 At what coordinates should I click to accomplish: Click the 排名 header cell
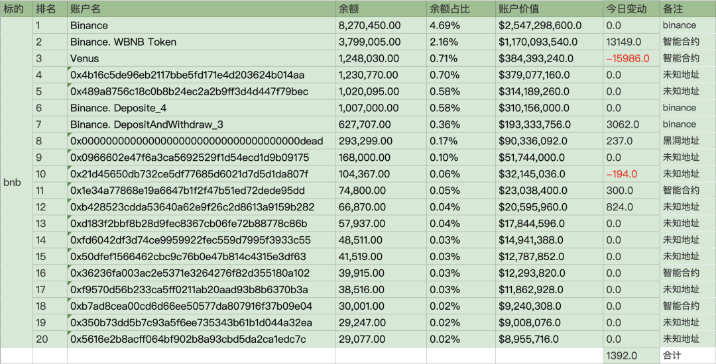pyautogui.click(x=50, y=9)
